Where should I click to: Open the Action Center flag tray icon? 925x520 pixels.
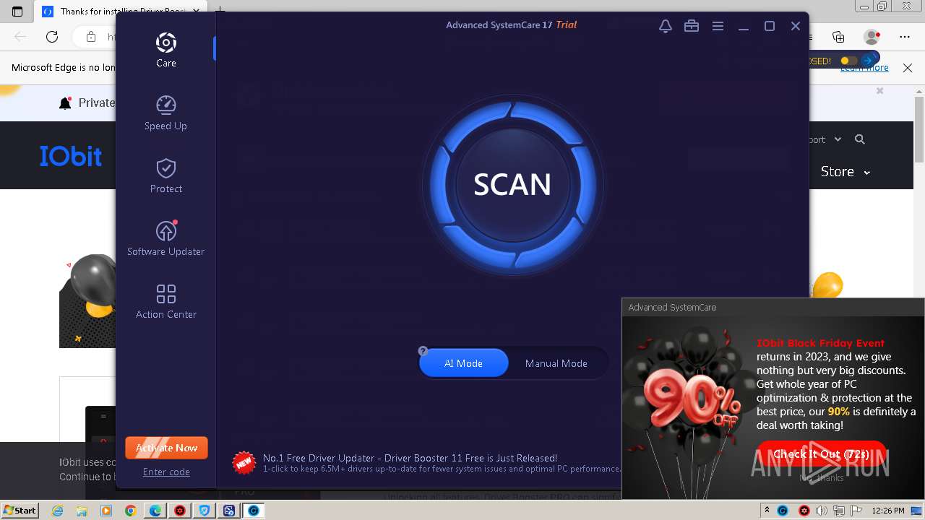click(x=857, y=511)
